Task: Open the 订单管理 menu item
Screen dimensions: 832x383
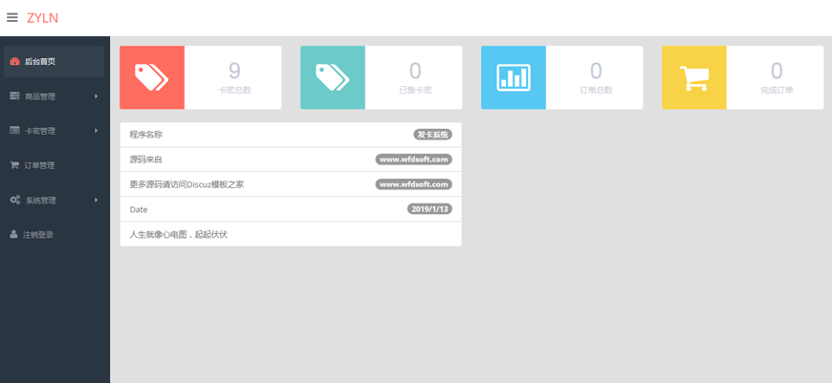Action: (39, 165)
